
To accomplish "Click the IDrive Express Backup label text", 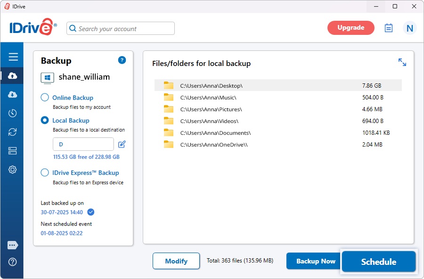I will (x=86, y=172).
